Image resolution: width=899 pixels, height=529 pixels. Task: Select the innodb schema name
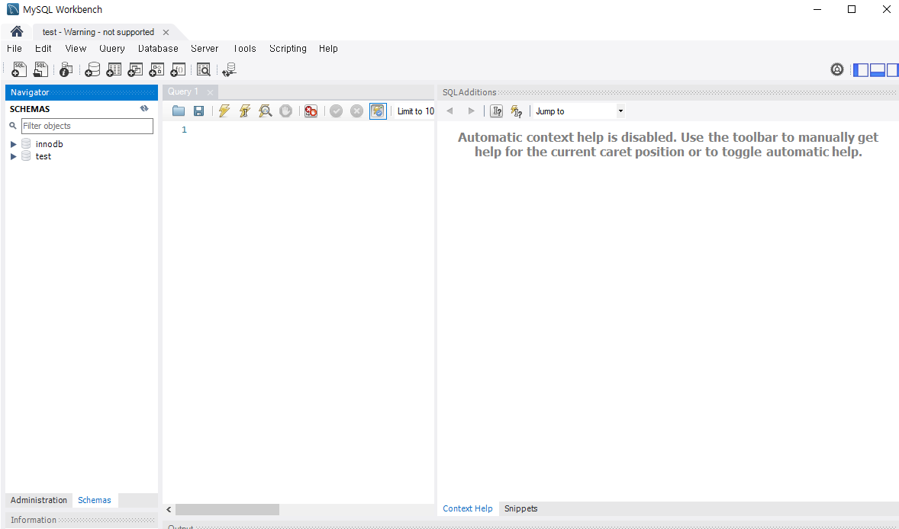(50, 144)
